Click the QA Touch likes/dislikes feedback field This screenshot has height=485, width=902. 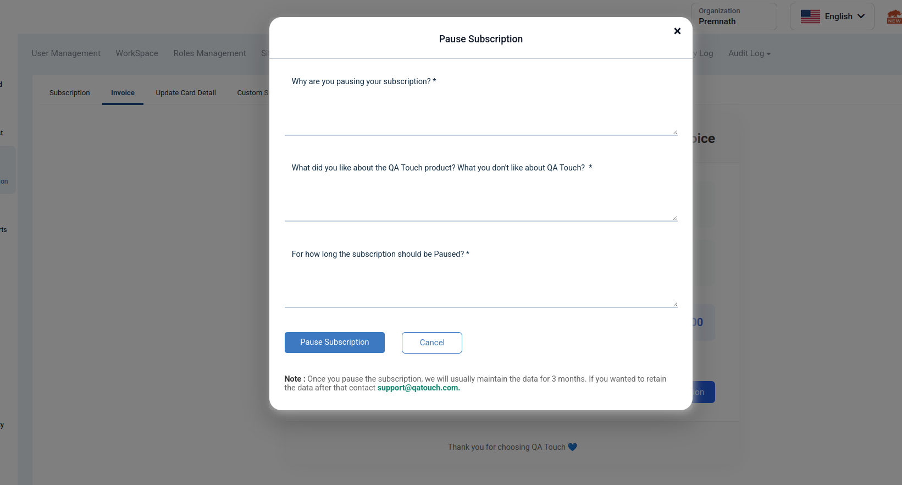point(481,200)
